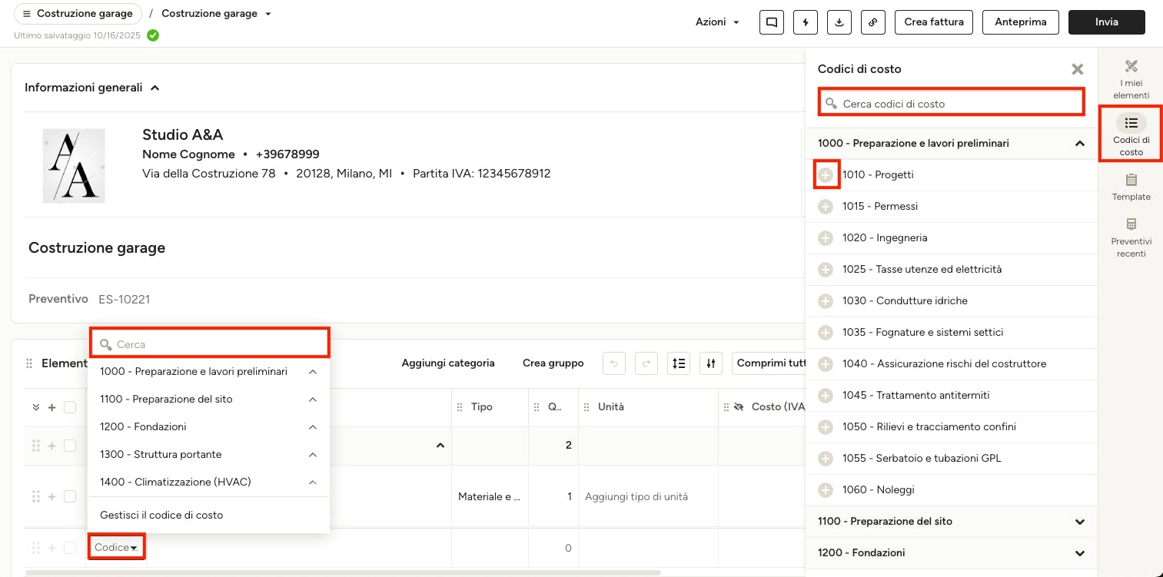Image resolution: width=1163 pixels, height=577 pixels.
Task: Add cost code 1025 - Tasse utenze ed elettricità
Action: tap(826, 270)
